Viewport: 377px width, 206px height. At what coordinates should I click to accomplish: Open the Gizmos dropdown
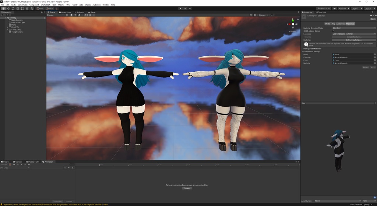[264, 15]
